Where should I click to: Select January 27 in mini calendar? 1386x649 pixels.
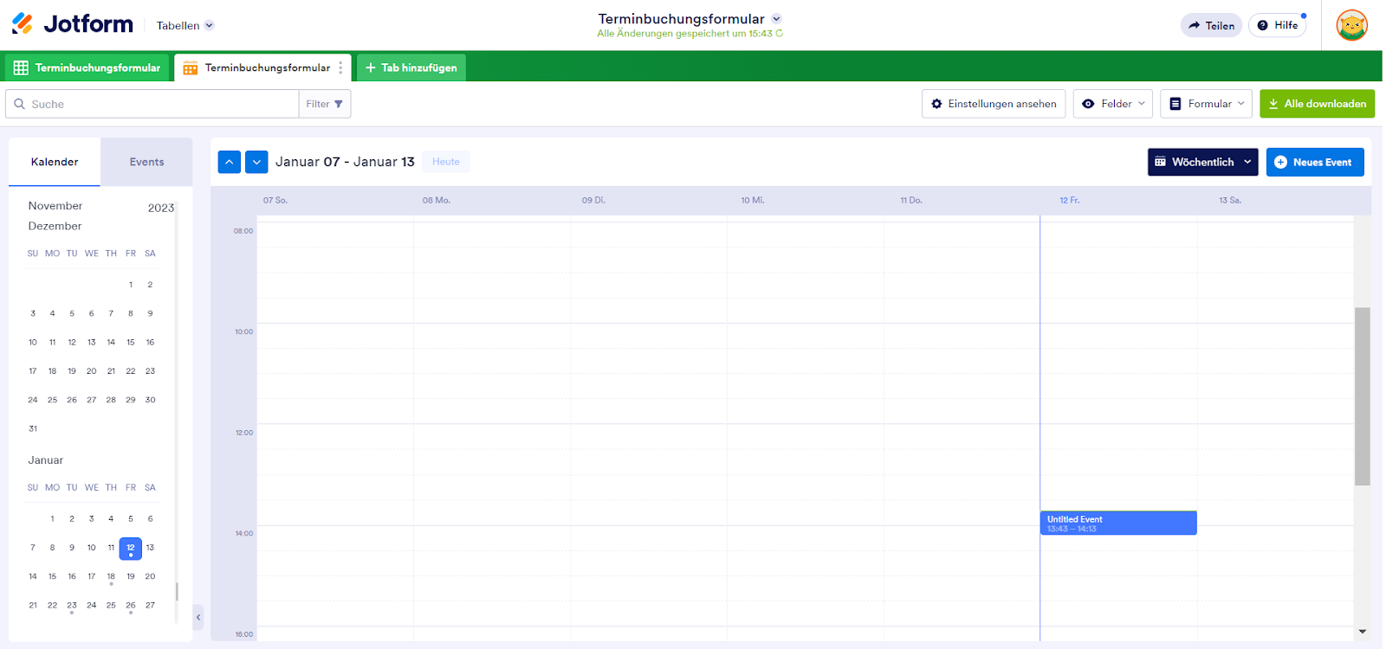[150, 606]
